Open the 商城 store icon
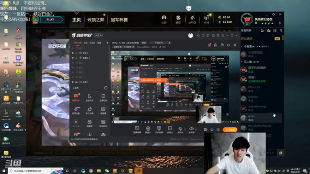The width and height of the screenshot is (310, 174). (207, 20)
